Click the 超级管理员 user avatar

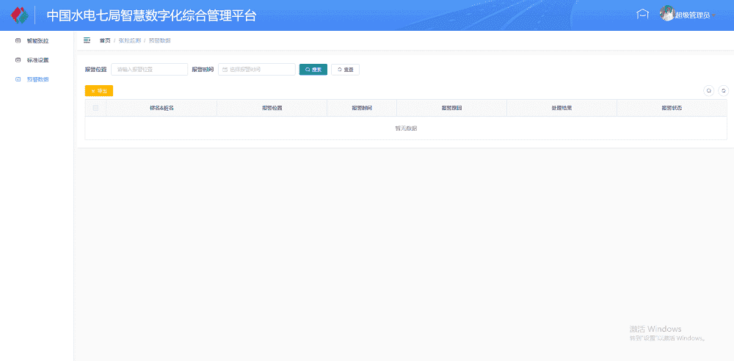[666, 14]
